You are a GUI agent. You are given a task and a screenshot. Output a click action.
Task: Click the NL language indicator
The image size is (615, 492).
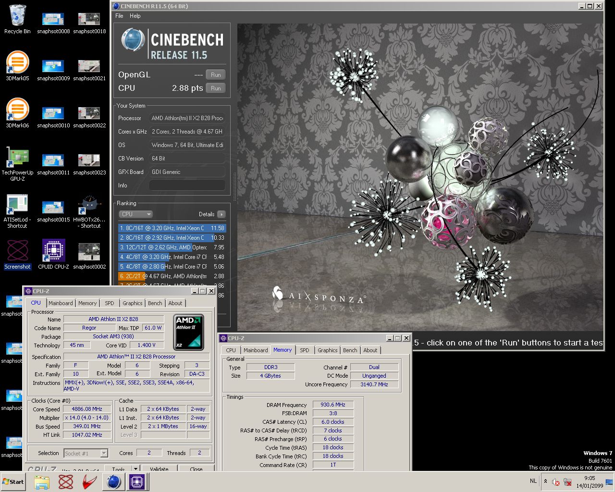(x=533, y=481)
